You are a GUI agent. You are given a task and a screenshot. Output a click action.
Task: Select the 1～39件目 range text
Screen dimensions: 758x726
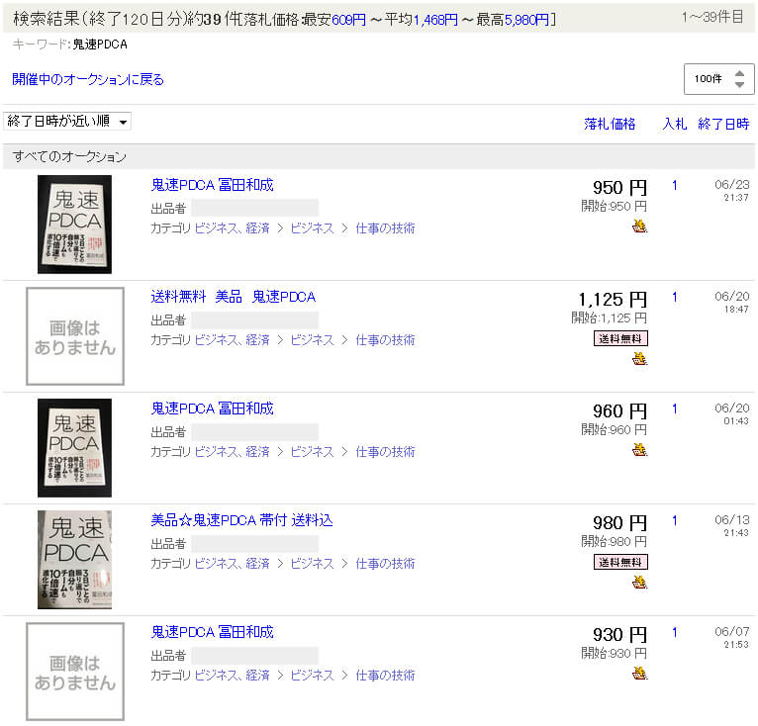(712, 18)
